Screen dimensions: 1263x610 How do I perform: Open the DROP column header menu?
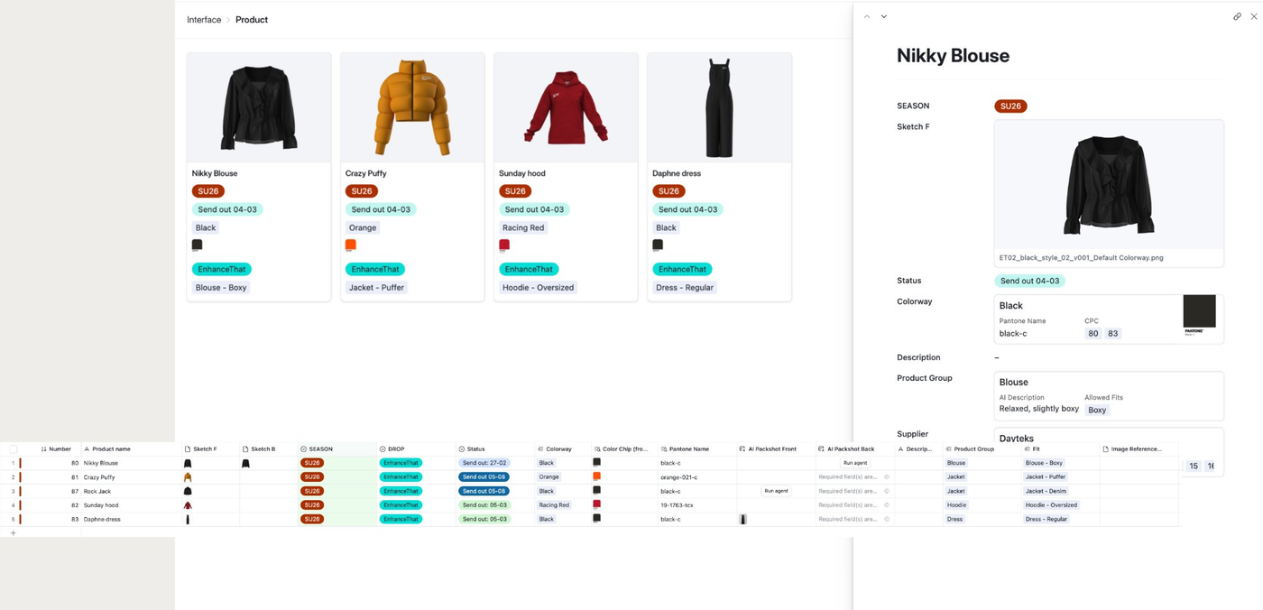(396, 448)
